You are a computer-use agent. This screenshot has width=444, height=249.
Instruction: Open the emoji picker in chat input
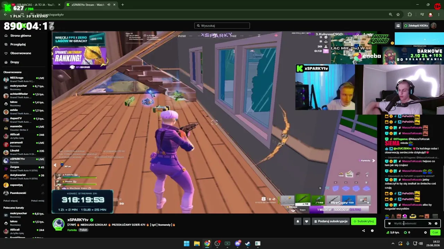(436, 223)
